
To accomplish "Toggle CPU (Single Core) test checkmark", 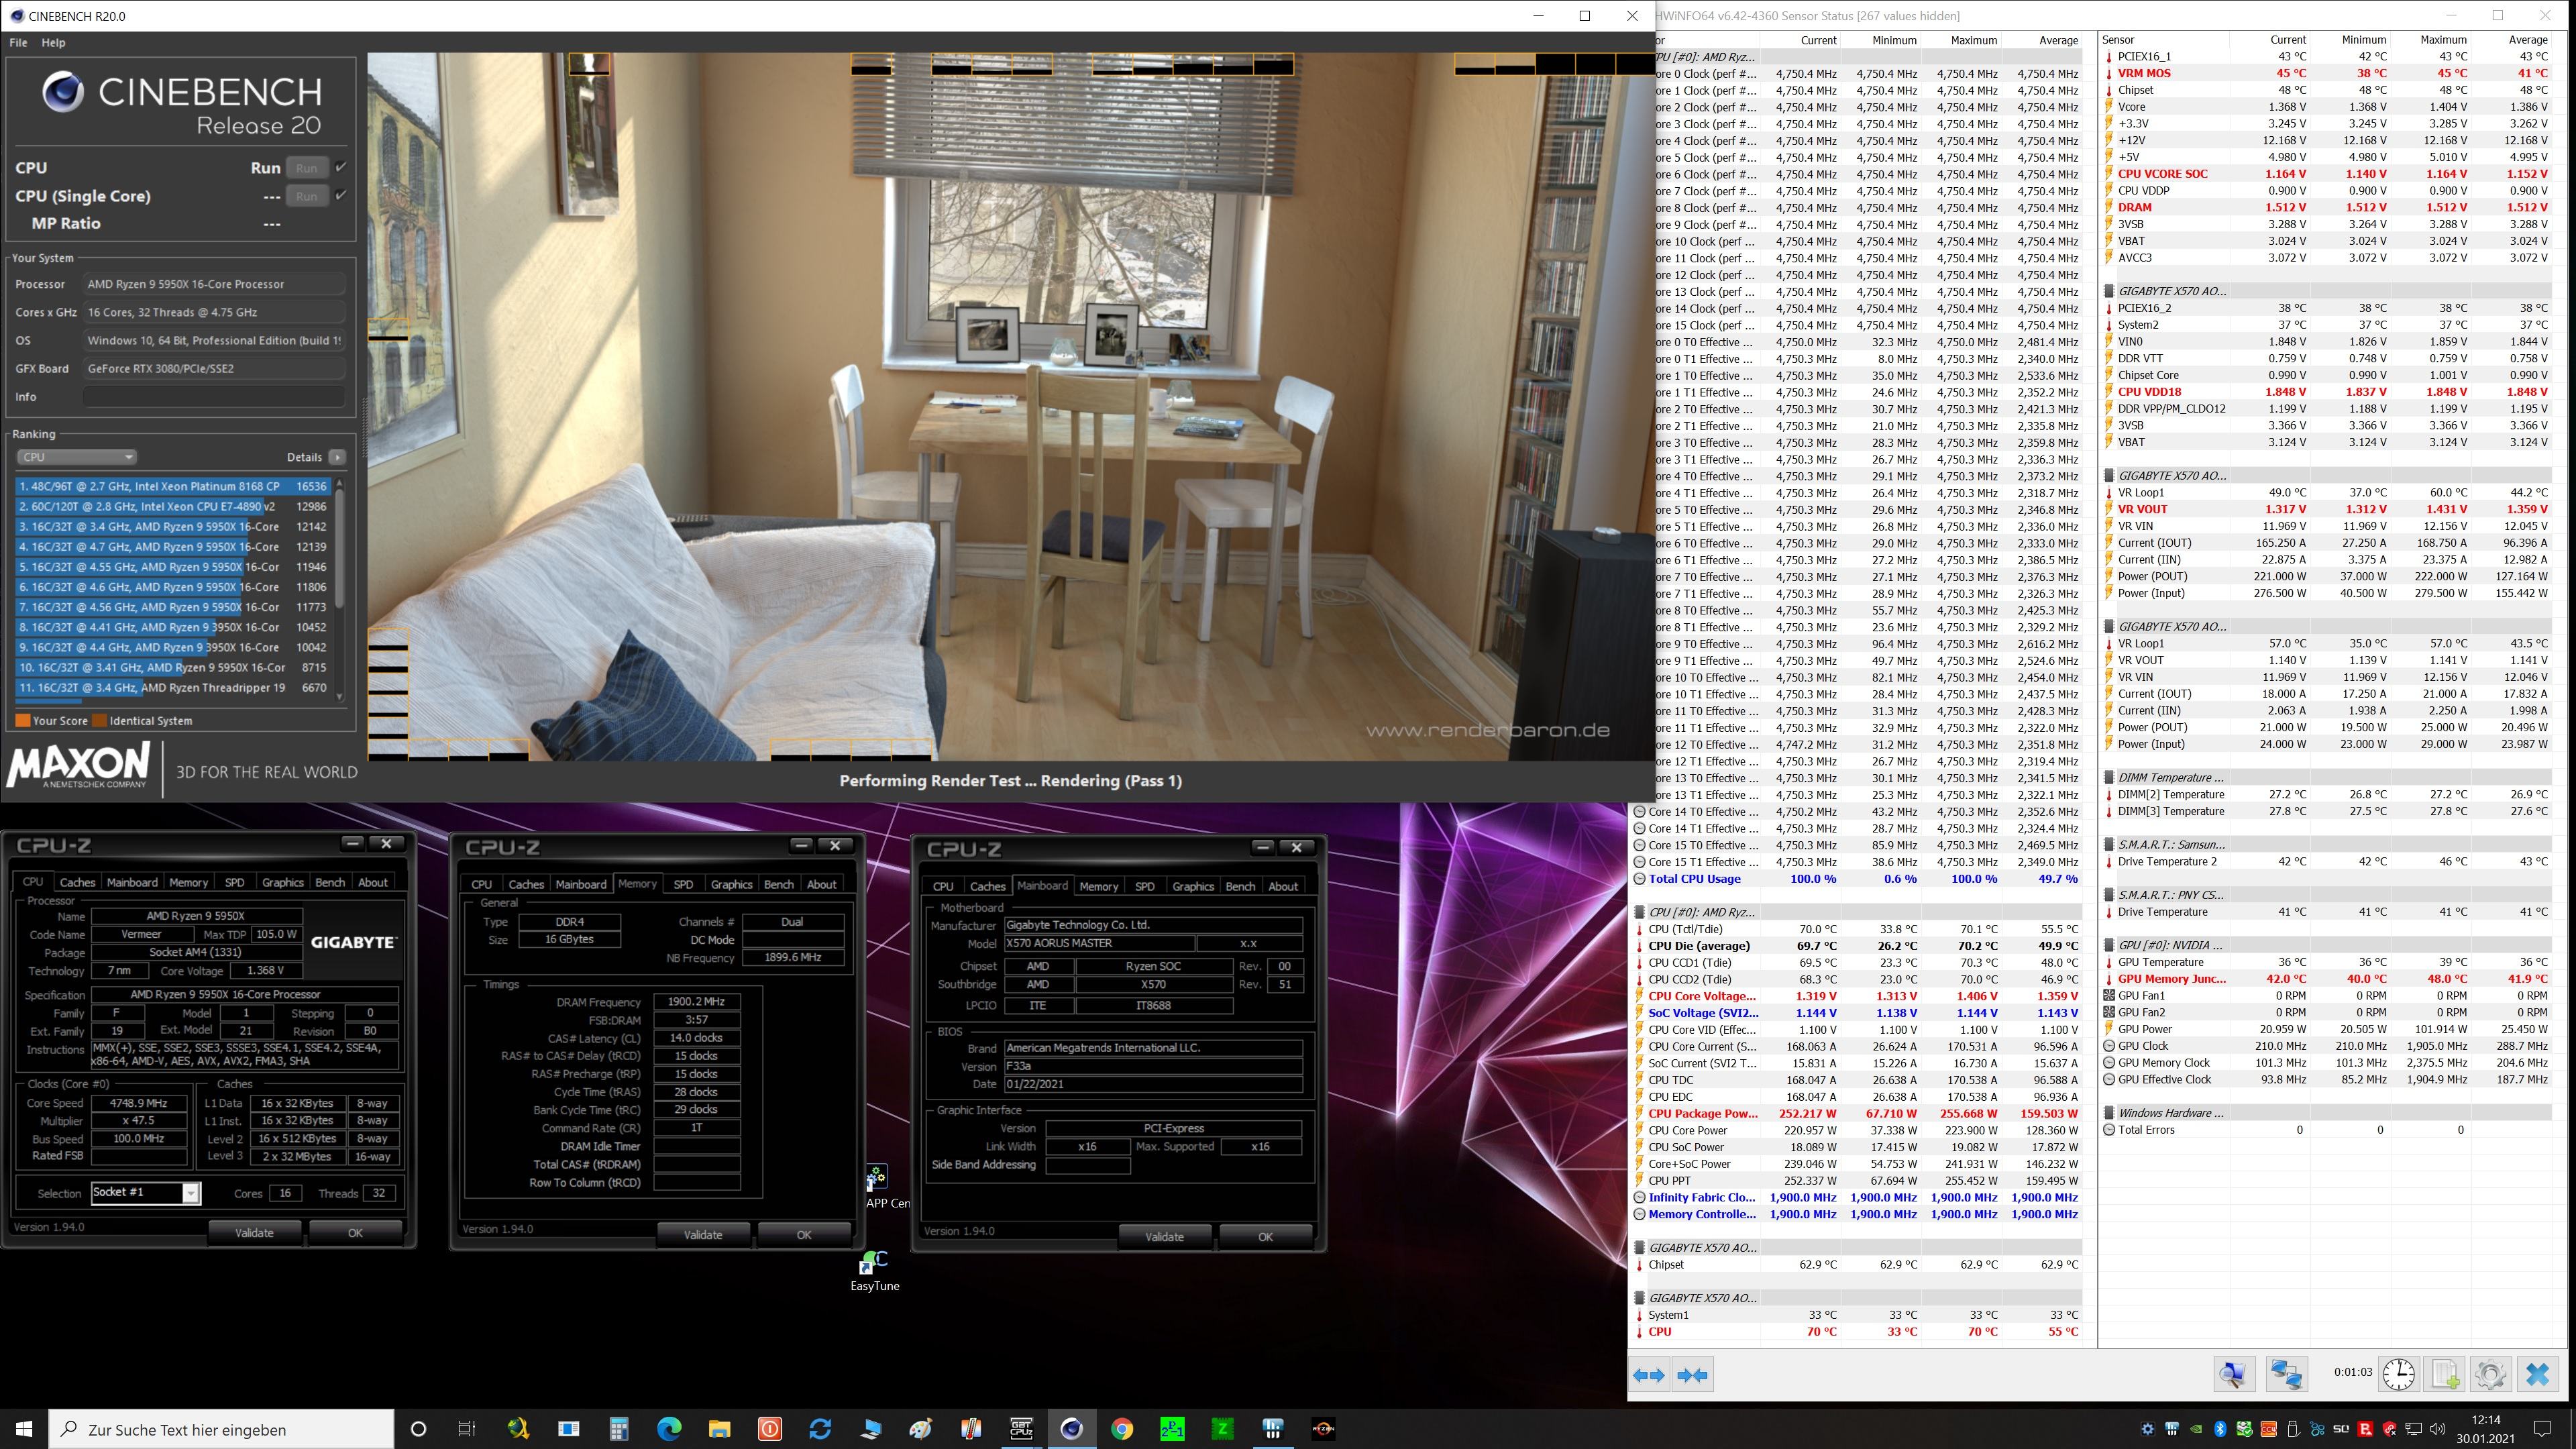I will tap(341, 195).
